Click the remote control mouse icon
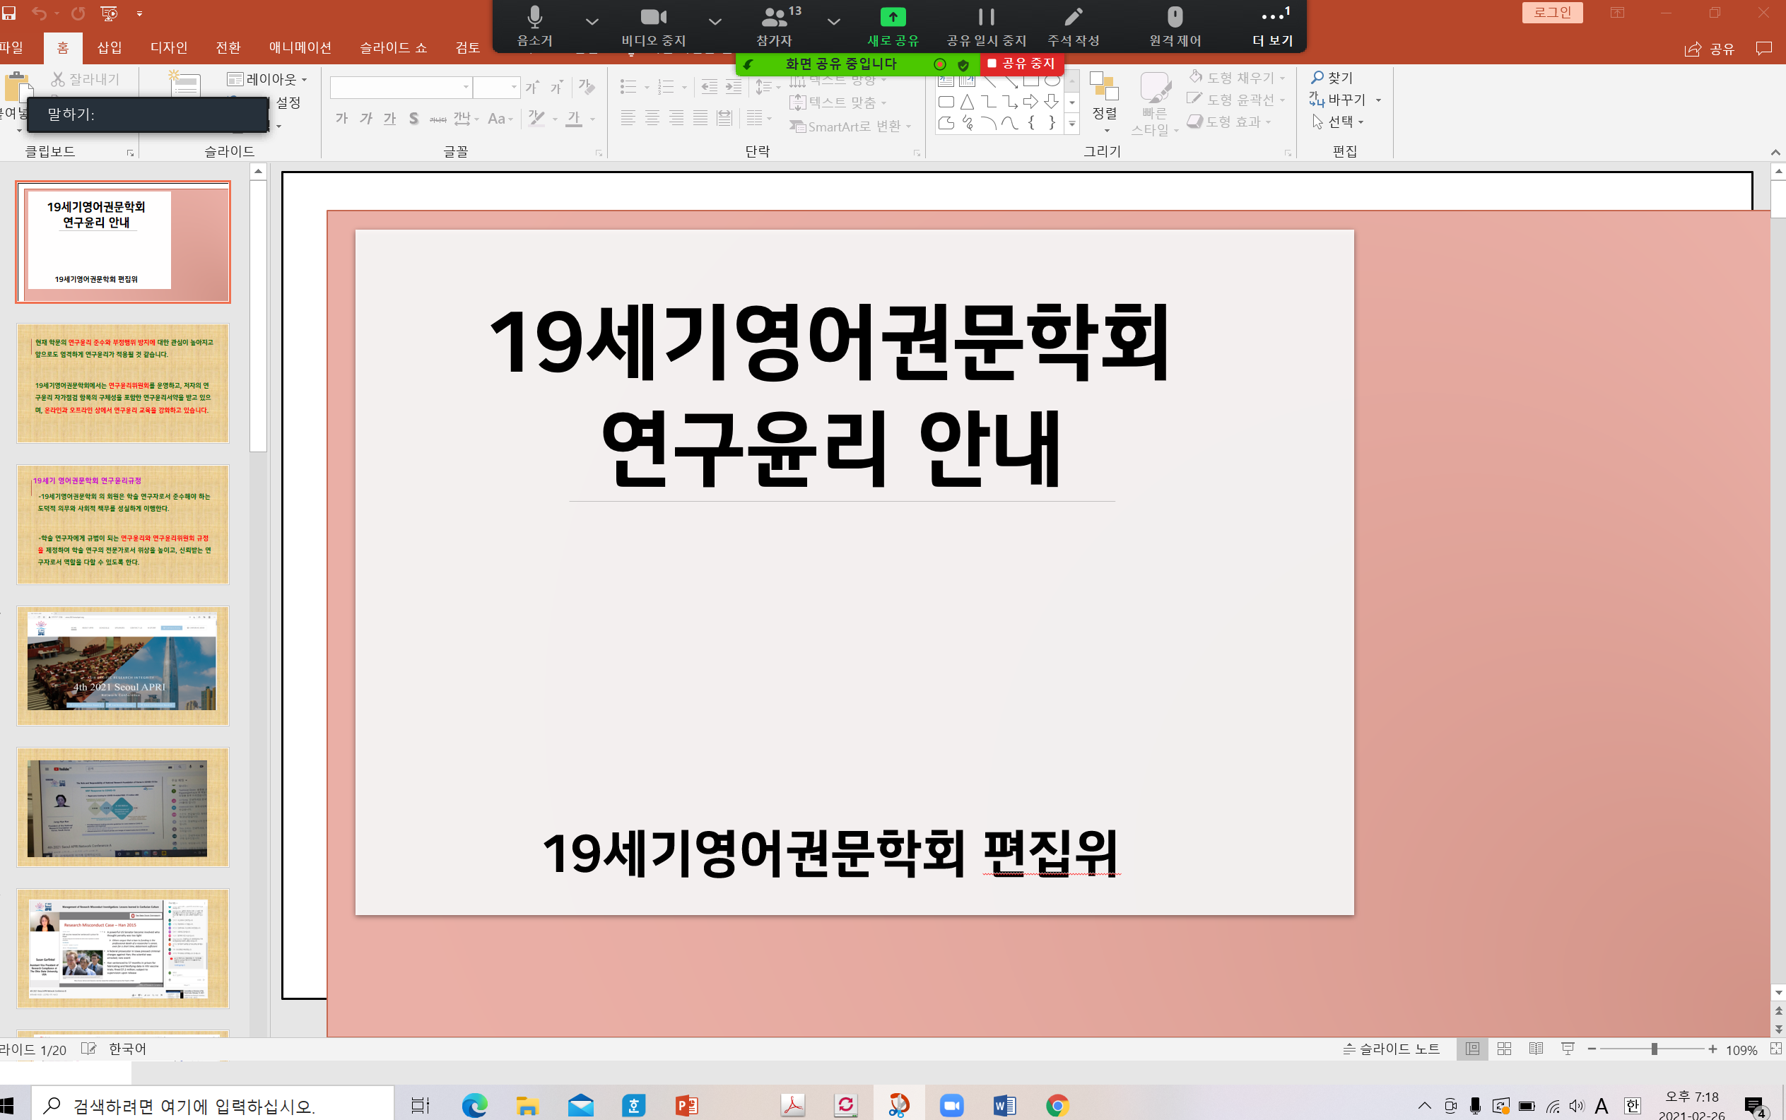This screenshot has height=1120, width=1786. (1174, 18)
